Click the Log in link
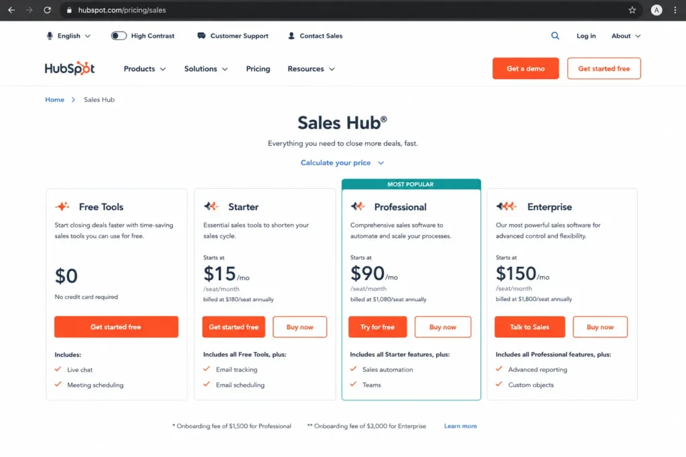686x457 pixels. coord(586,36)
